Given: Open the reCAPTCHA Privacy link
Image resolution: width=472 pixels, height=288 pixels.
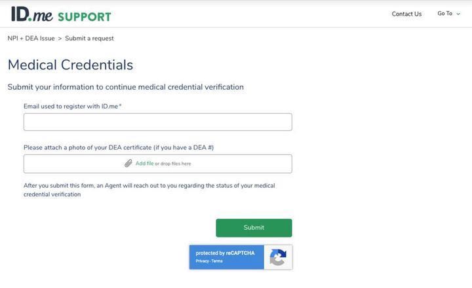Looking at the screenshot, I should (203, 261).
